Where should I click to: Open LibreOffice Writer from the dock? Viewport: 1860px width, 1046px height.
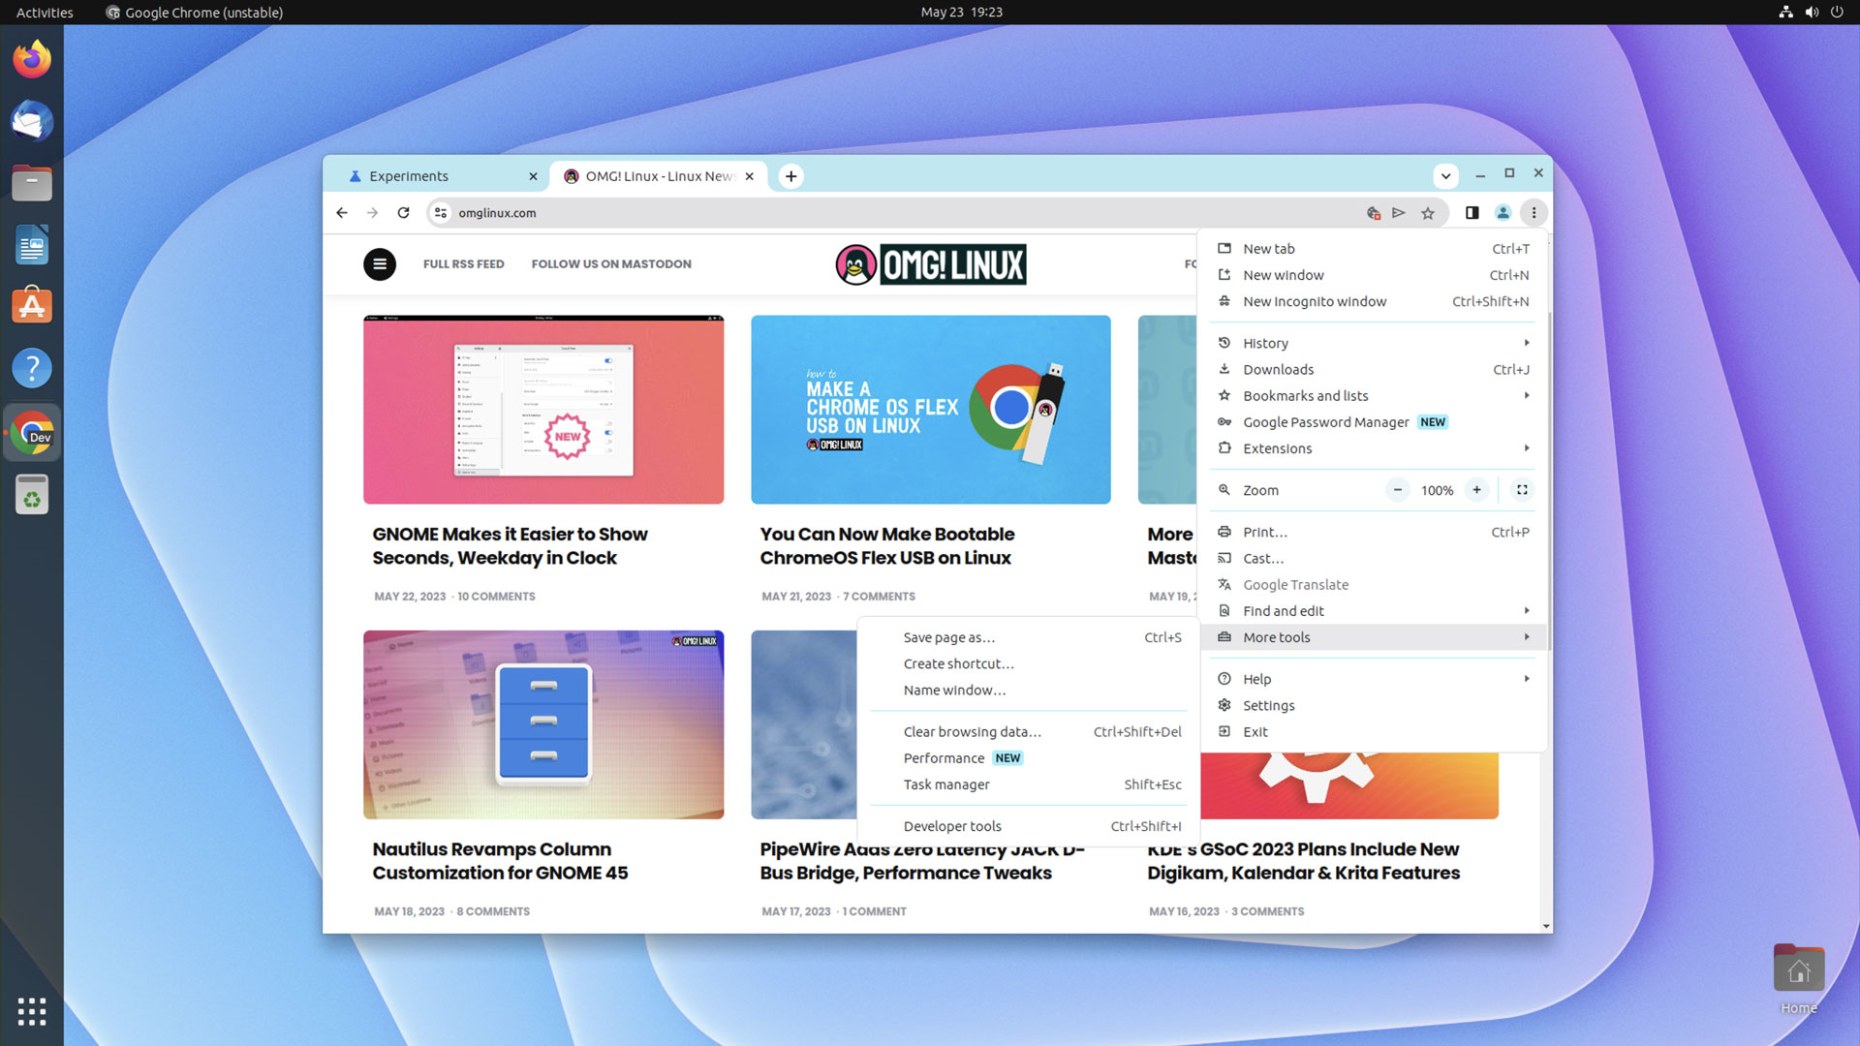coord(32,245)
